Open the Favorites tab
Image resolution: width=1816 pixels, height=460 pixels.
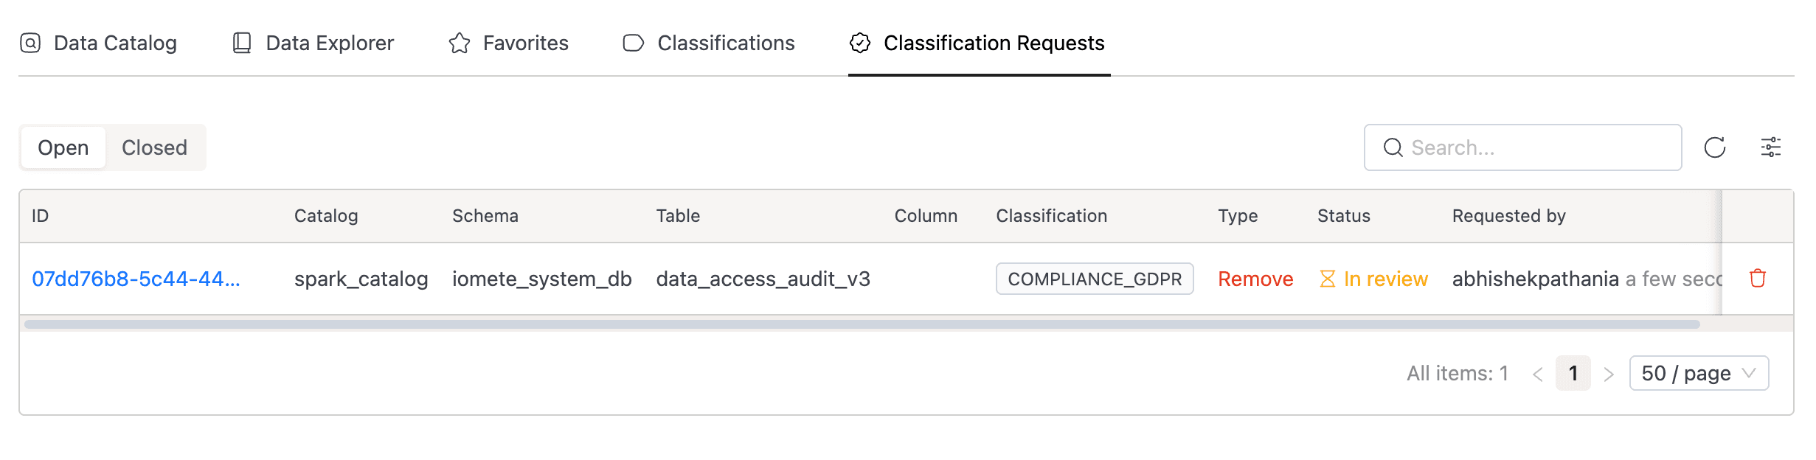[525, 43]
